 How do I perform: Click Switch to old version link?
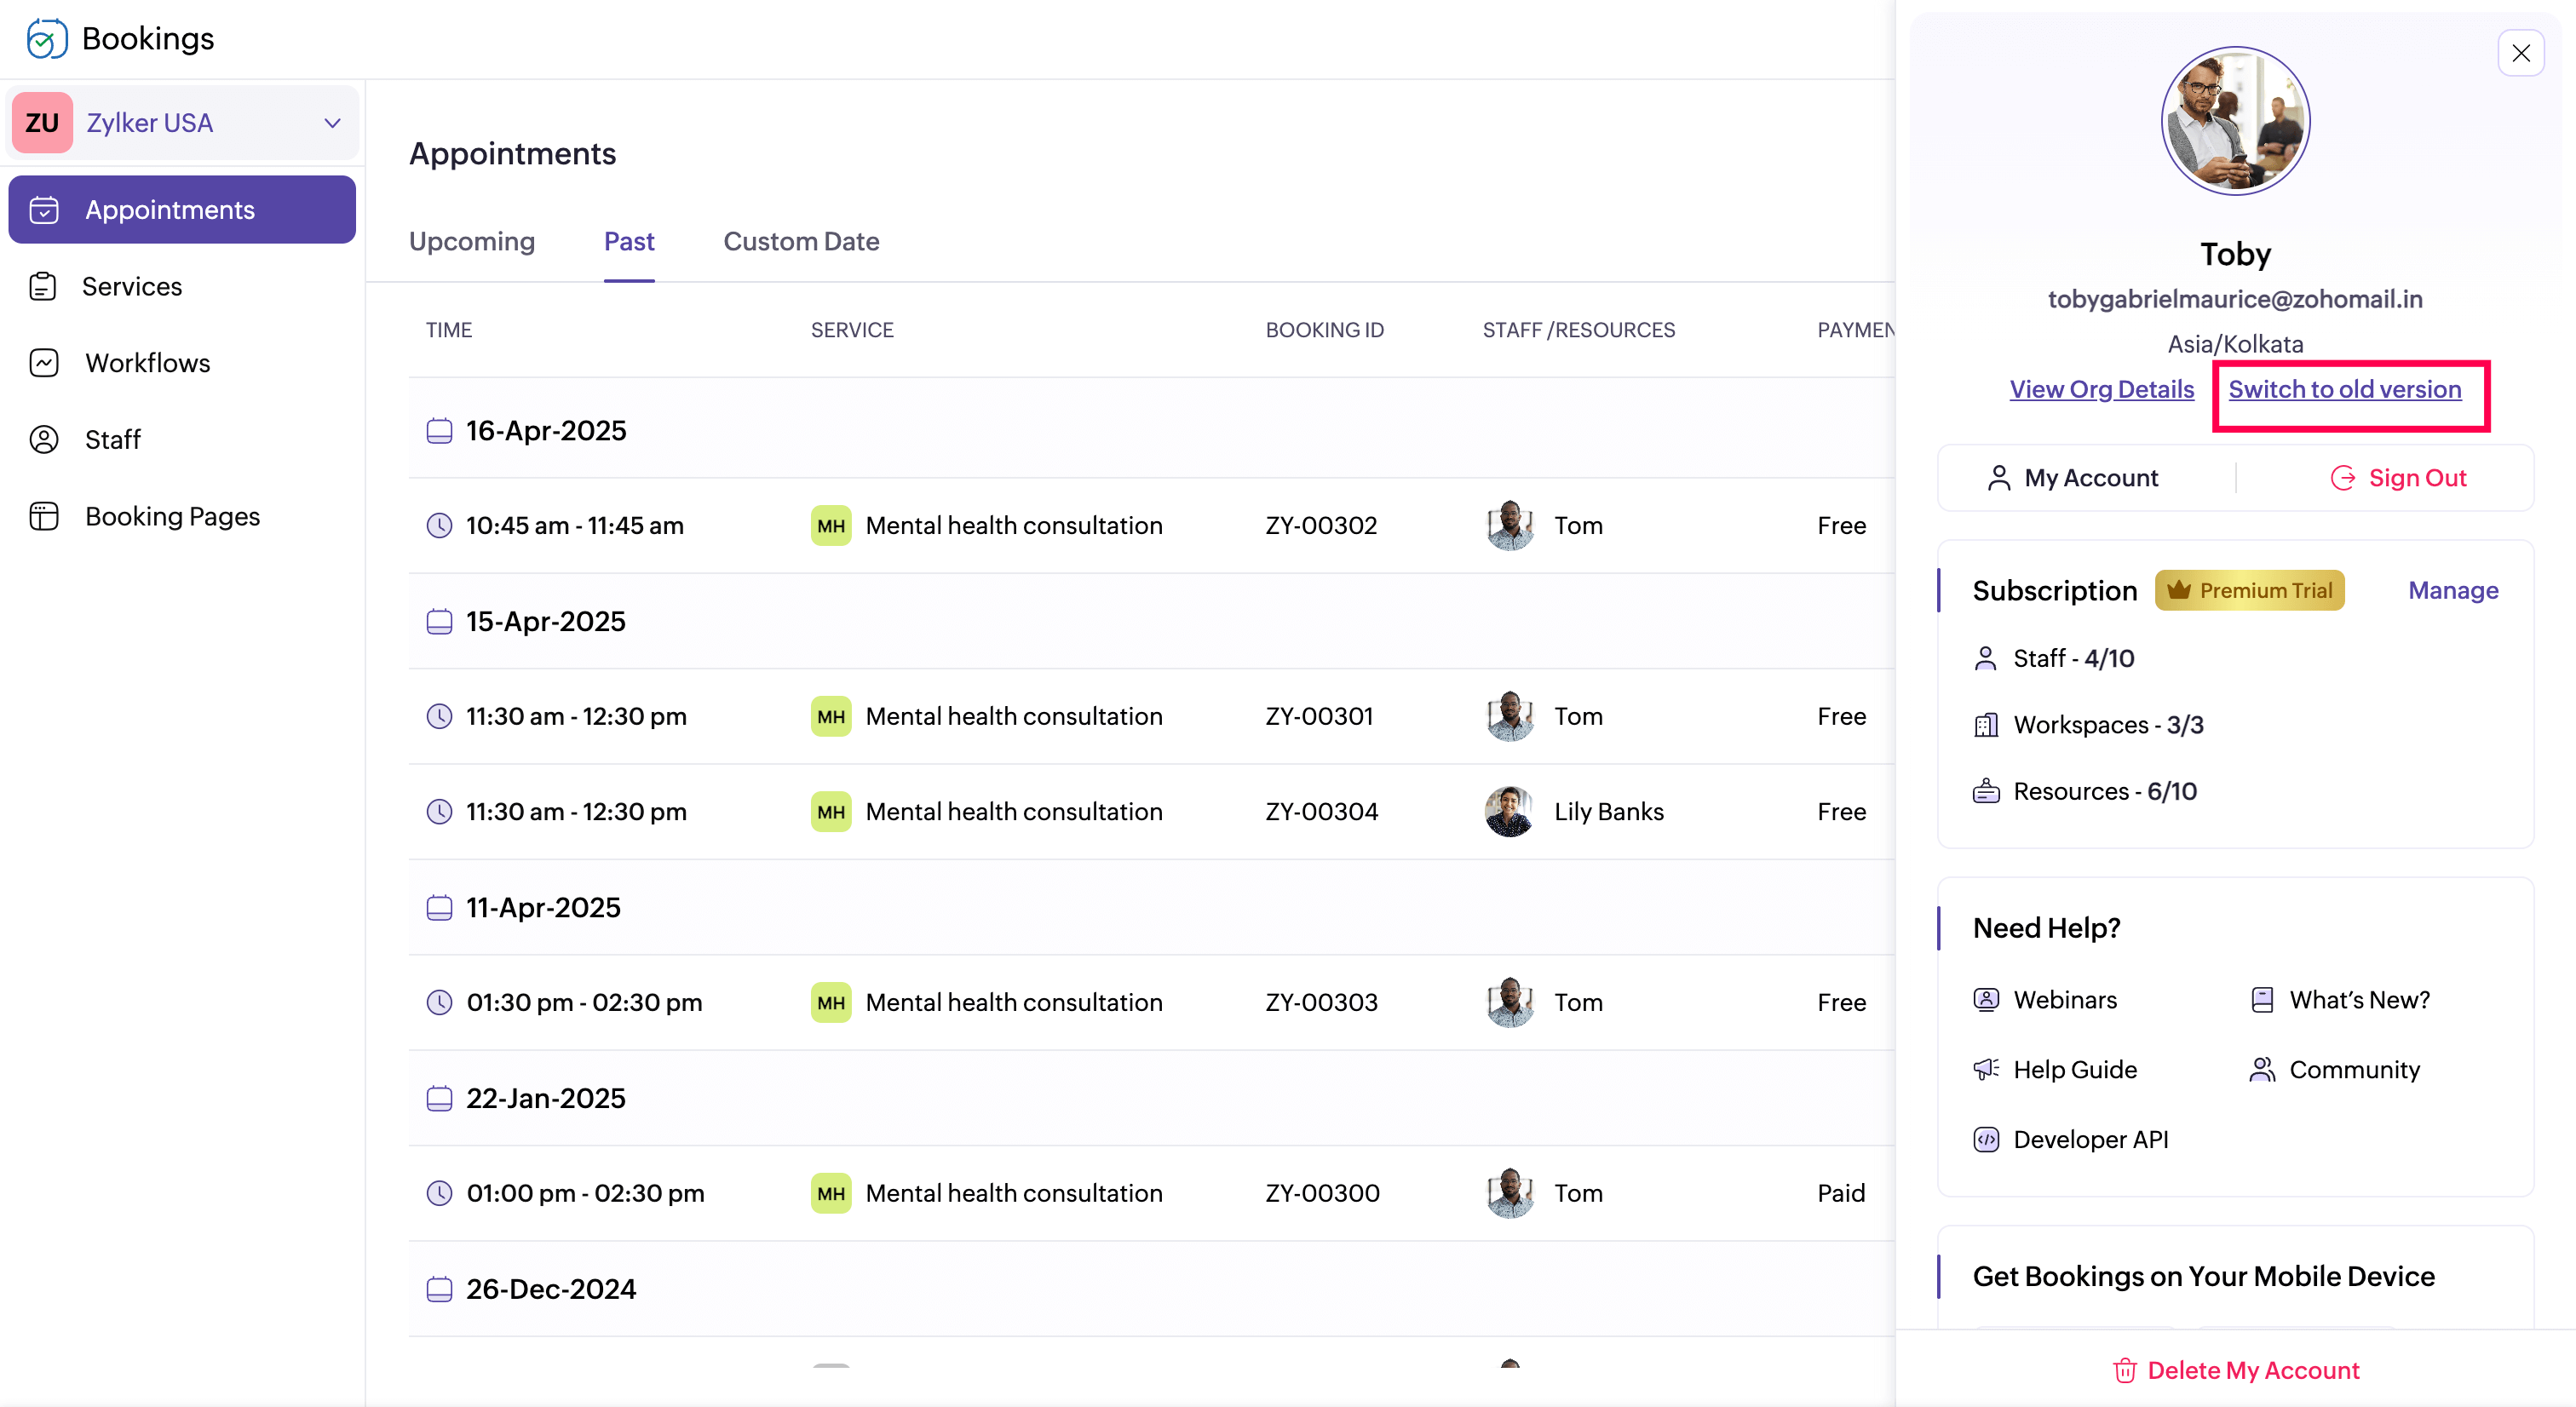coord(2344,389)
